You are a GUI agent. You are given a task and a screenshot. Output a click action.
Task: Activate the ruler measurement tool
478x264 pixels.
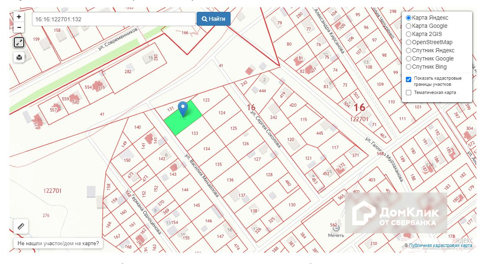pos(21,226)
